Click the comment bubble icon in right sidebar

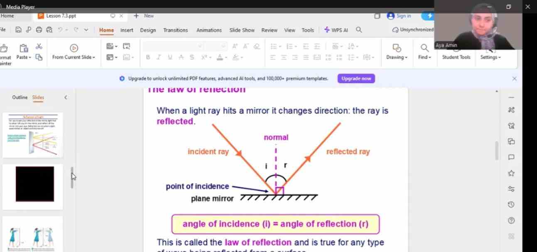pyautogui.click(x=511, y=157)
